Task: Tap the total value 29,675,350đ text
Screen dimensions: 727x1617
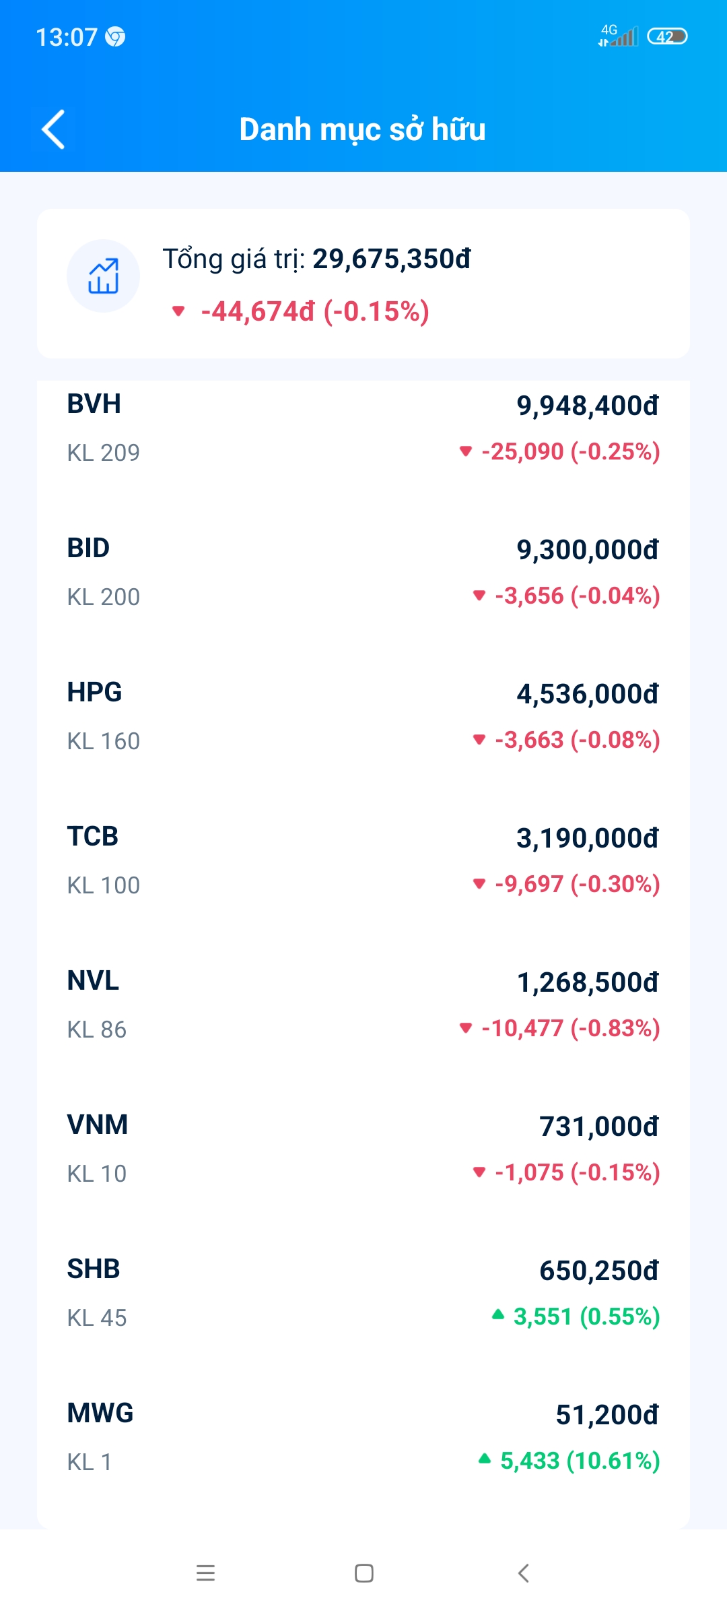Action: coord(391,259)
